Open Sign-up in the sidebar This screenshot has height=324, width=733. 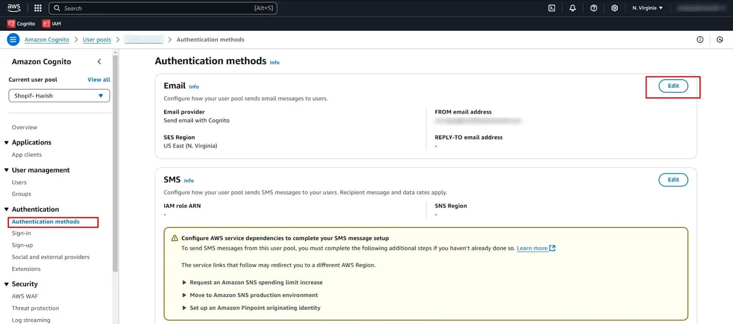tap(22, 245)
